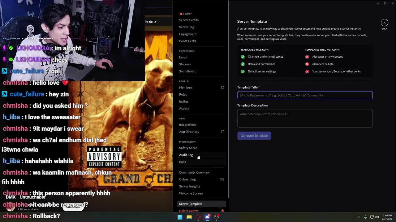This screenshot has height=222, width=396.
Task: Open Discord taskbar icon
Action: (207, 217)
